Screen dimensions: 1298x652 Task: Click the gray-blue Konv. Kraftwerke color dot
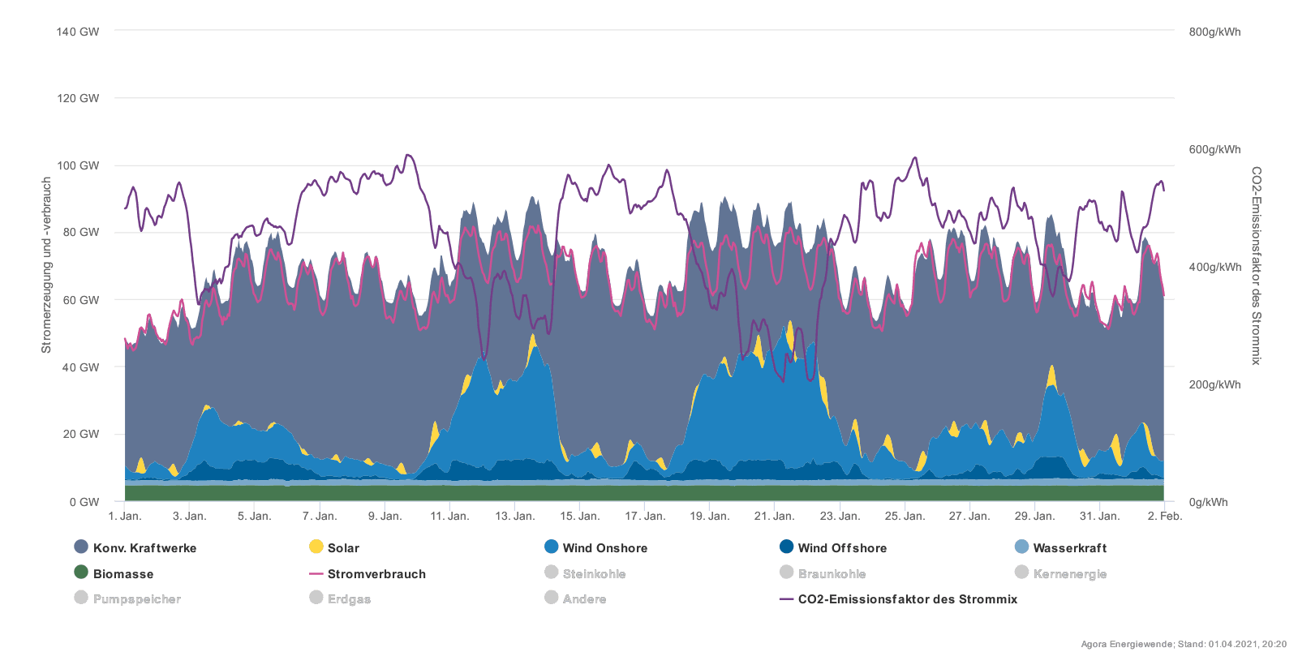[81, 547]
